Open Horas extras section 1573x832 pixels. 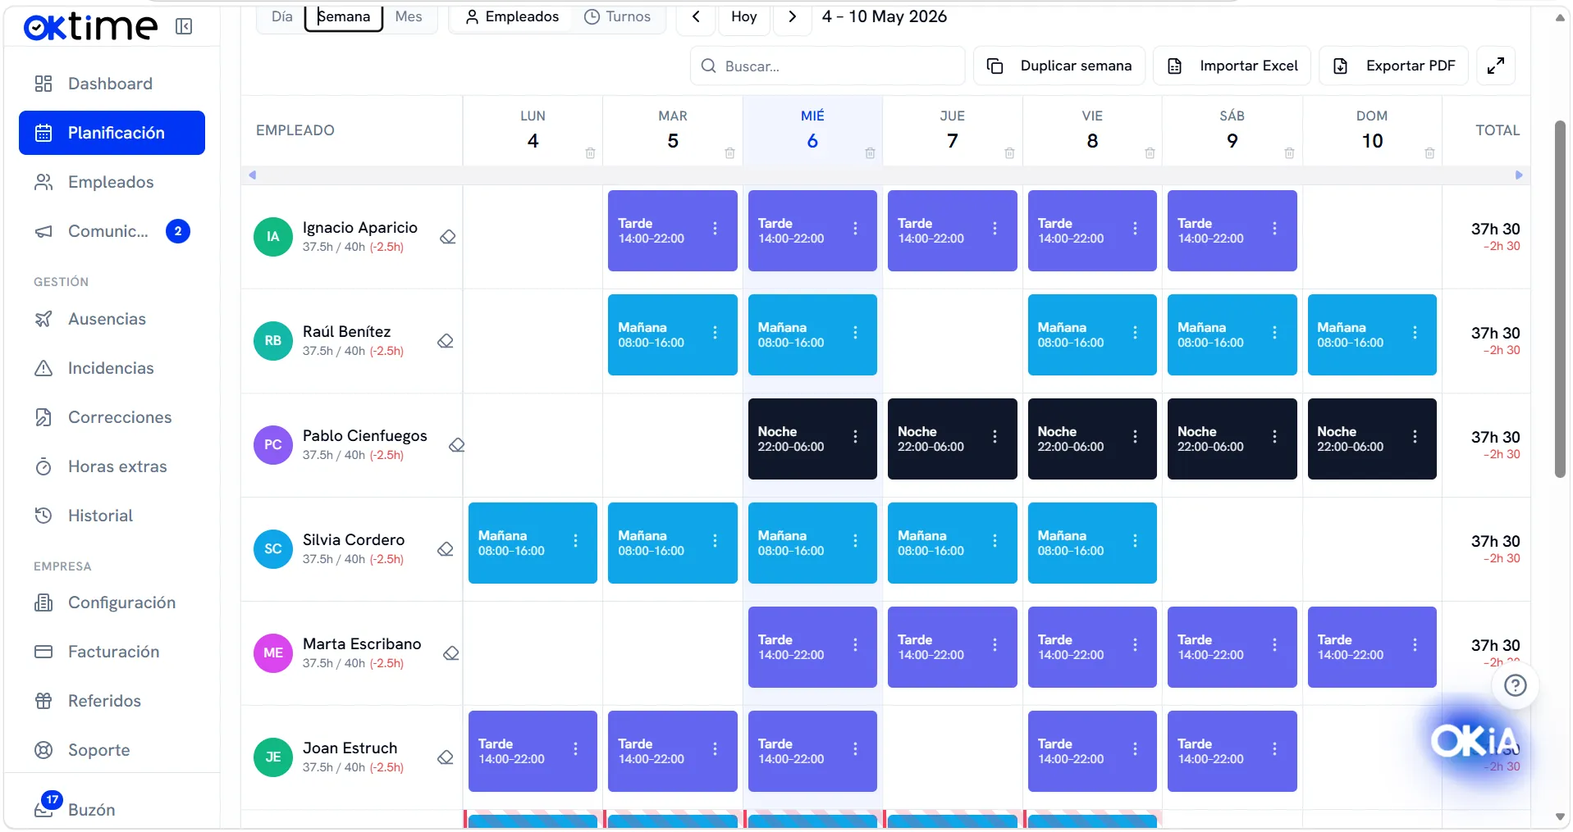point(112,466)
